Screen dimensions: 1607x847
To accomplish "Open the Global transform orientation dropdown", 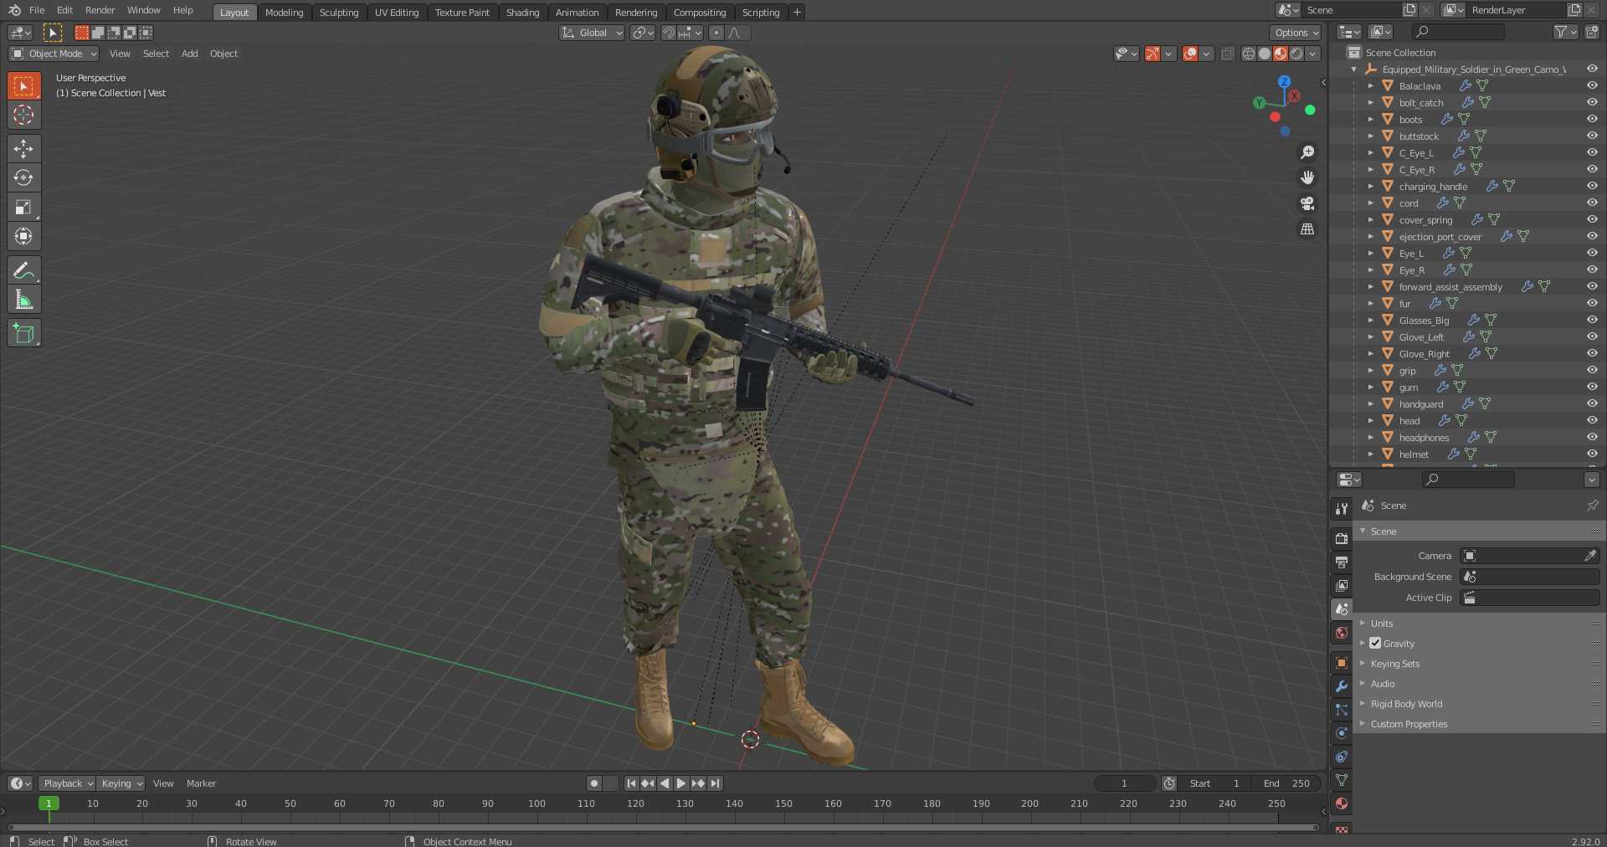I will click(592, 33).
